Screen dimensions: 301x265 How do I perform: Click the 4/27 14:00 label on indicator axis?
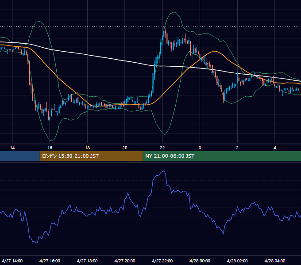12,261
